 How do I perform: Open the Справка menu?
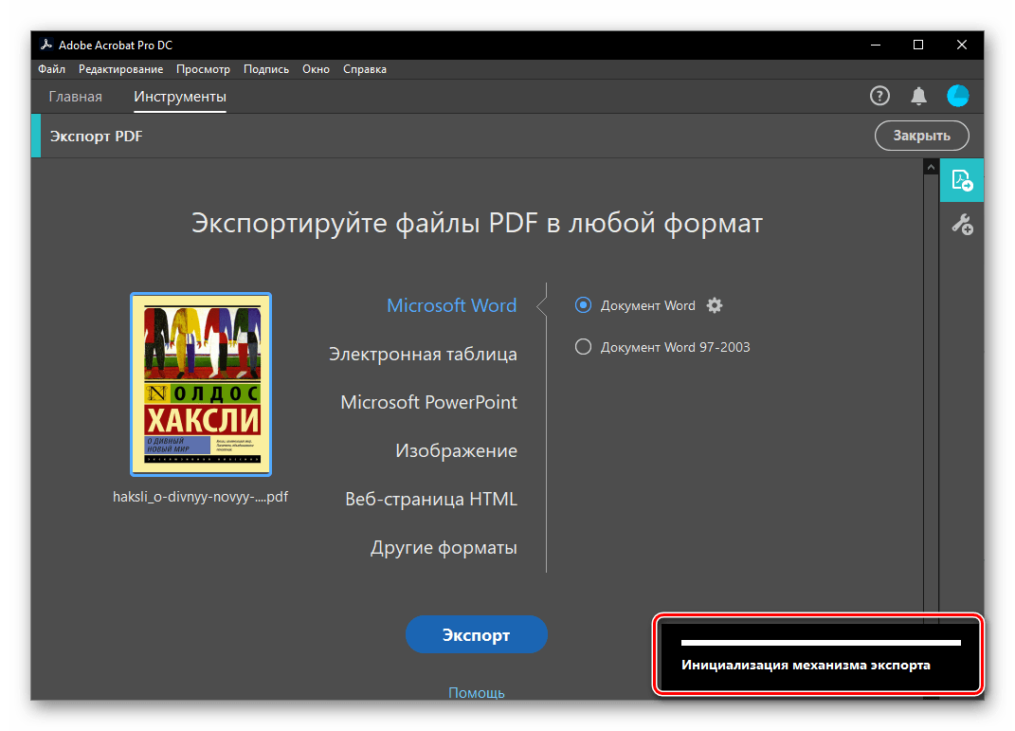(x=365, y=69)
